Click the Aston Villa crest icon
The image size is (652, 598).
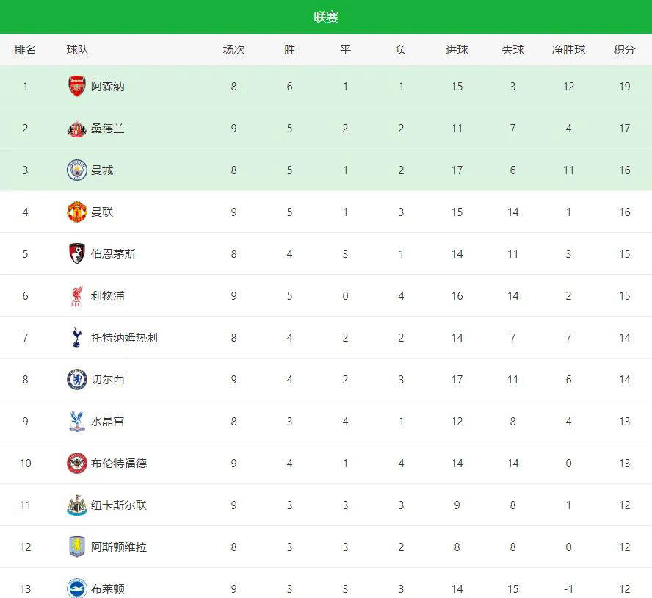pyautogui.click(x=77, y=547)
